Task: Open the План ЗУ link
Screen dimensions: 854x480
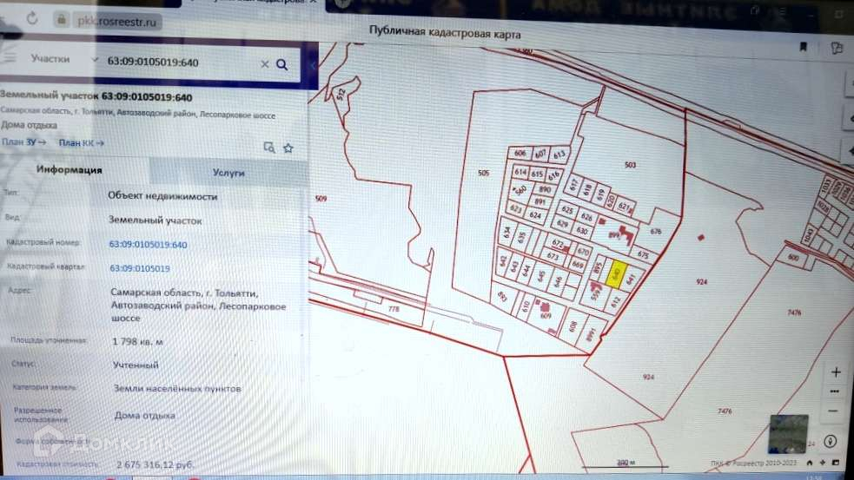Action: click(x=23, y=142)
